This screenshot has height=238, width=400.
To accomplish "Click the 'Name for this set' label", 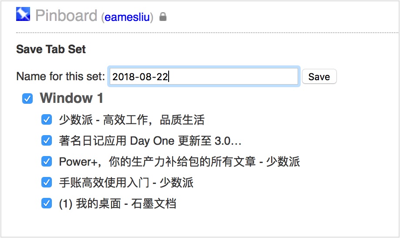I will pyautogui.click(x=61, y=77).
